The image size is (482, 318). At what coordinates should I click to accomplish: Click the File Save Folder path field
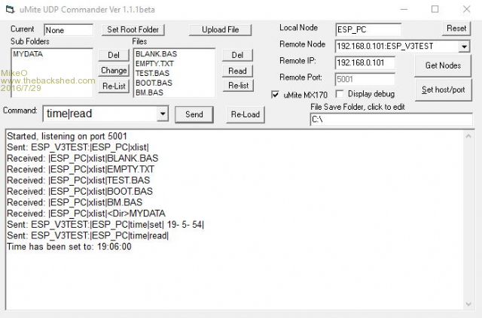[391, 120]
